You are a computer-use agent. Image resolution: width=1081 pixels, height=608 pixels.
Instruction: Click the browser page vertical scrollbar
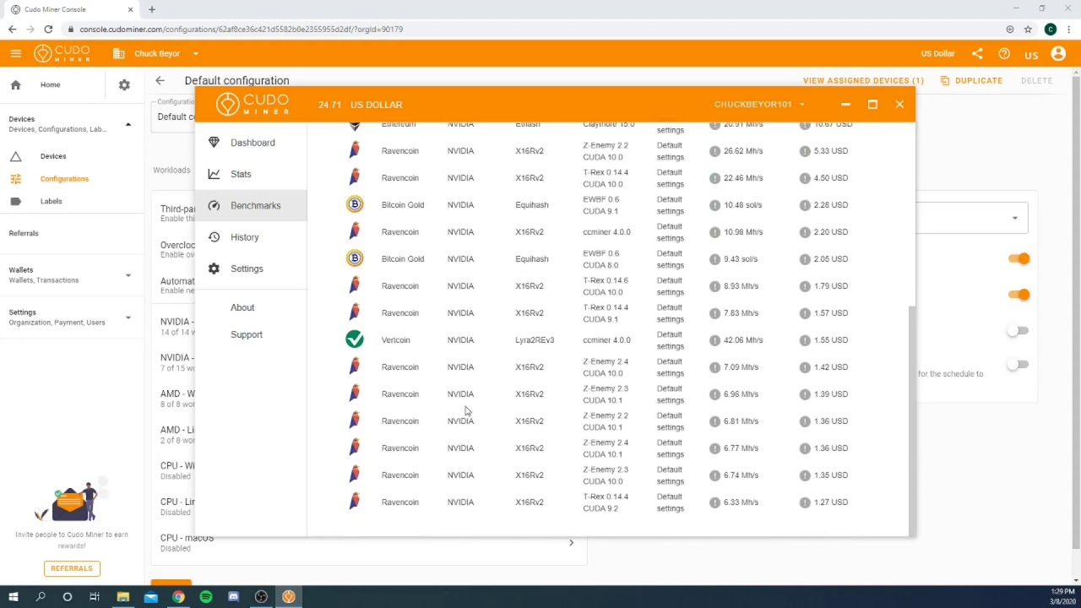pyautogui.click(x=1076, y=312)
